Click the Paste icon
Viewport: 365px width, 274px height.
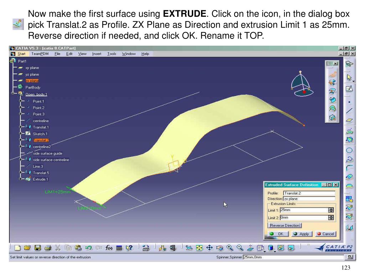(x=78, y=248)
